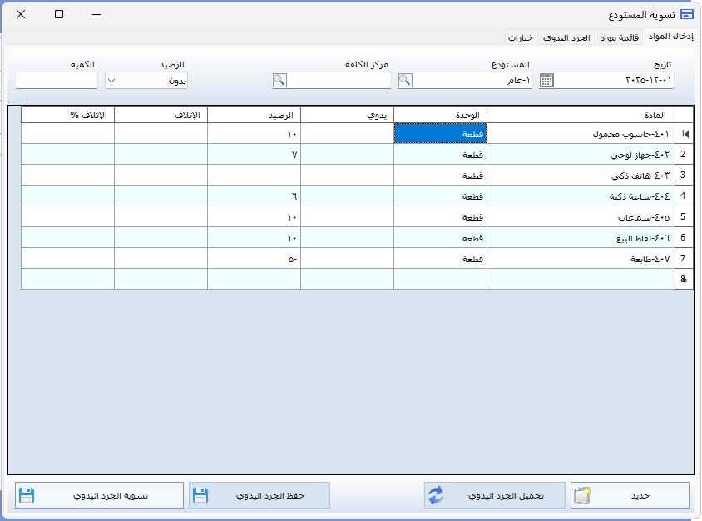The width and height of the screenshot is (702, 521).
Task: Click حفظ الجرد اليدوي save button
Action: click(260, 496)
